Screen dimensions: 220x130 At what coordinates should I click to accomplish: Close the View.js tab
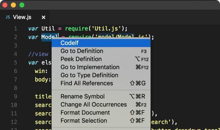pyautogui.click(x=44, y=17)
